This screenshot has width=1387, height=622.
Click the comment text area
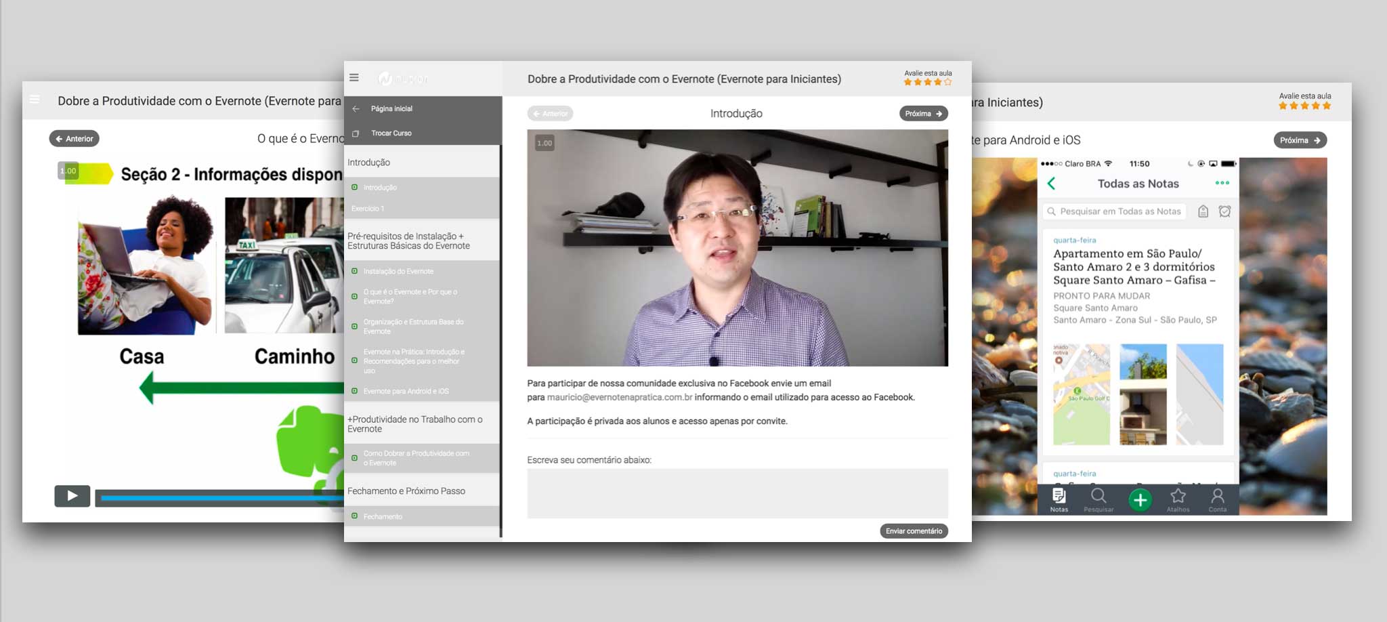[x=738, y=493]
